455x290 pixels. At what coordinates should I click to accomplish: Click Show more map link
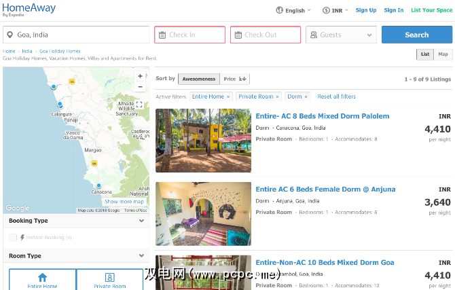(124, 202)
